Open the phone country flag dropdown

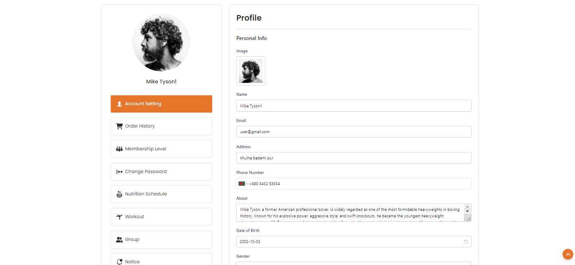243,184
